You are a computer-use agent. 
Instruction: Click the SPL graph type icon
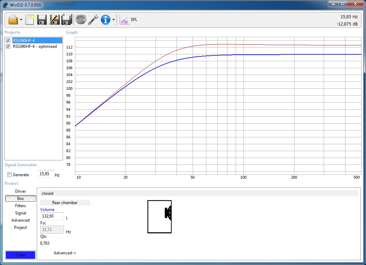[x=124, y=20]
